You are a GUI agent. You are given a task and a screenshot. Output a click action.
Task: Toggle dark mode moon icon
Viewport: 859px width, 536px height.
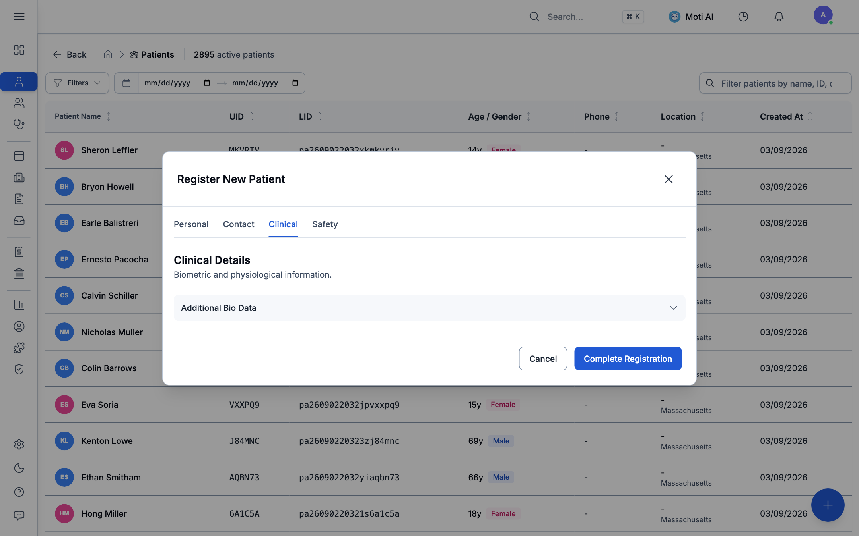click(x=19, y=468)
